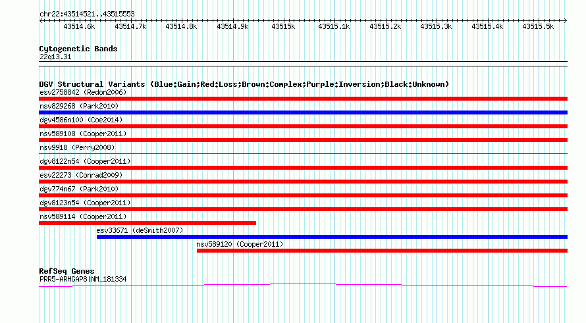
Task: Click the DGV Structural Variants track title
Action: [244, 84]
